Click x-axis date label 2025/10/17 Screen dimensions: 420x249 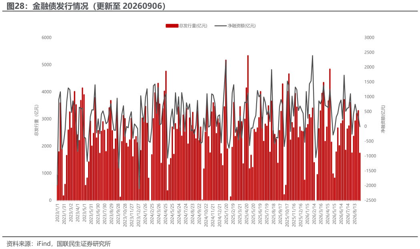[287, 215]
